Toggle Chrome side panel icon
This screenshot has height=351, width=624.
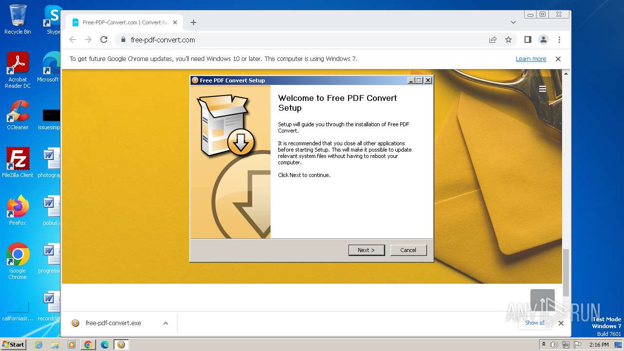tap(528, 39)
